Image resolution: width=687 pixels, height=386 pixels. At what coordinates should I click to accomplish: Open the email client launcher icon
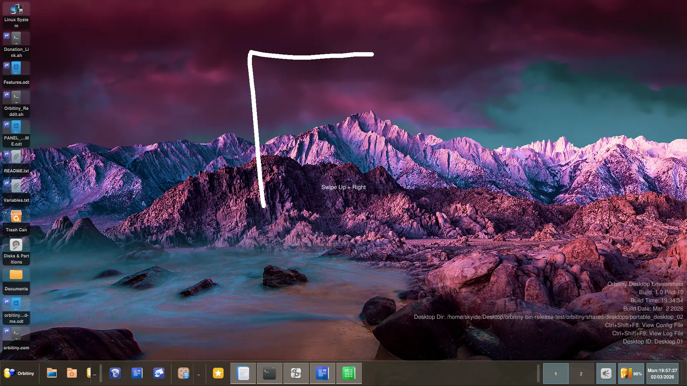point(159,373)
